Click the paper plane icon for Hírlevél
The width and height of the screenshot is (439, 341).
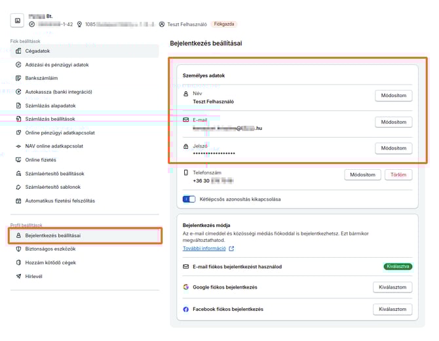tap(19, 276)
